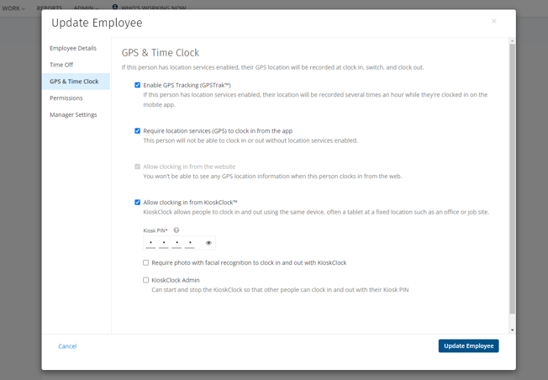Screen dimensions: 548x380
Task: Open the user icon beside Who's Working Now
Action: [x=115, y=7]
